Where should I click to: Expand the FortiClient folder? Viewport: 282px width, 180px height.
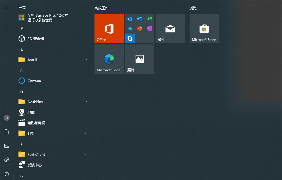pos(85,154)
